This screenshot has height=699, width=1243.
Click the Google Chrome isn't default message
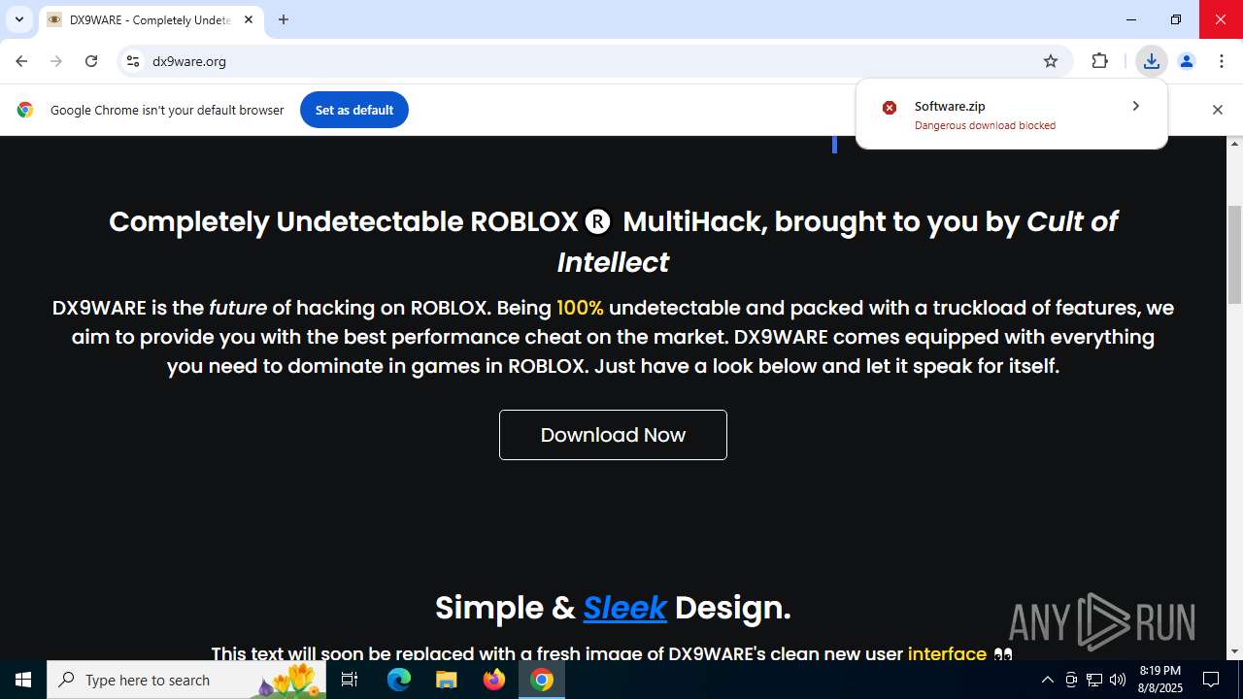coord(167,110)
